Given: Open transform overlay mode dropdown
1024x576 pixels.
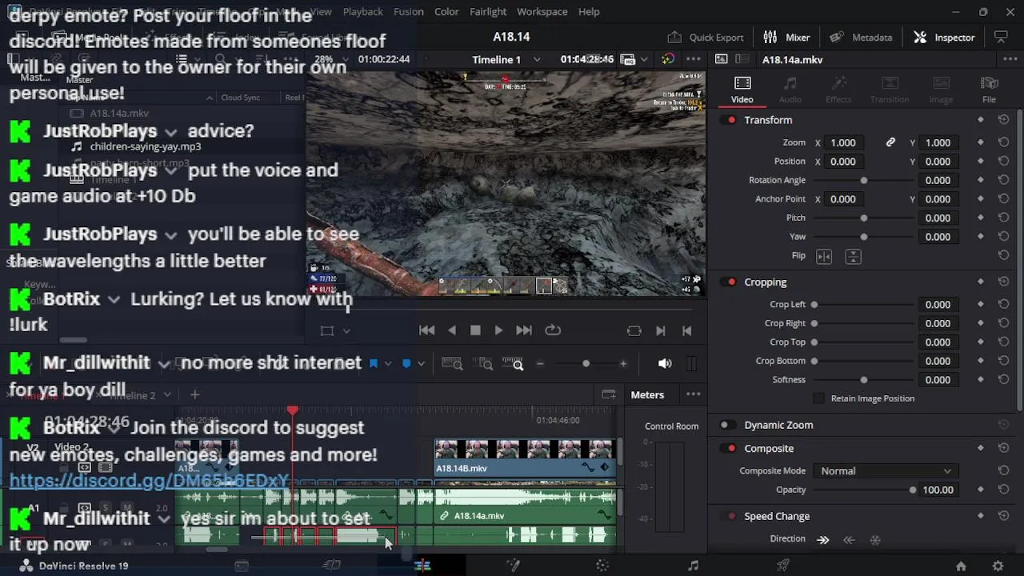Looking at the screenshot, I should (346, 330).
